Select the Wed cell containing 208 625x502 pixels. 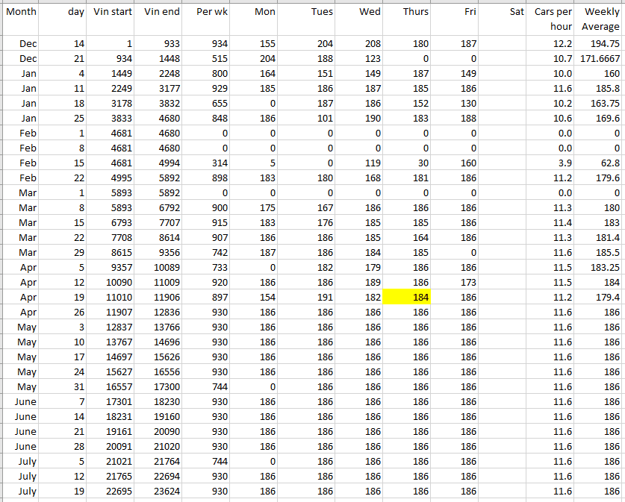click(x=358, y=44)
